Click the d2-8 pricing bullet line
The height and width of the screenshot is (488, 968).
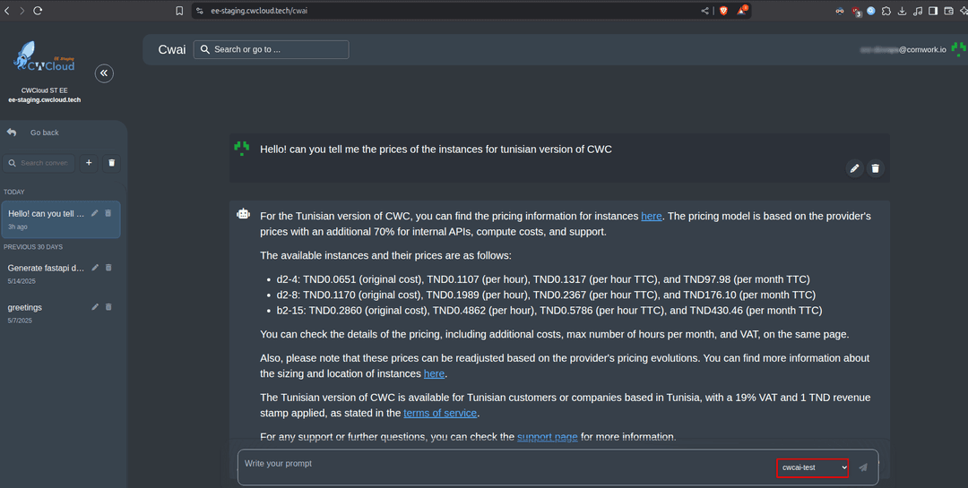[x=546, y=295]
